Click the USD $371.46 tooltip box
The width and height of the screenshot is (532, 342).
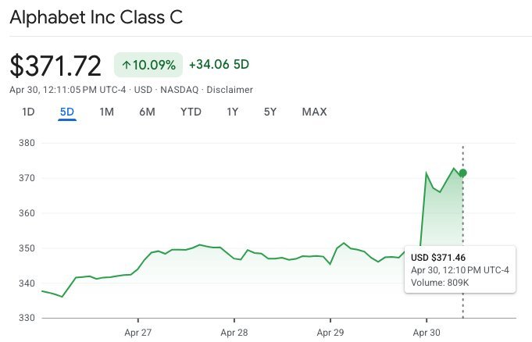click(460, 269)
